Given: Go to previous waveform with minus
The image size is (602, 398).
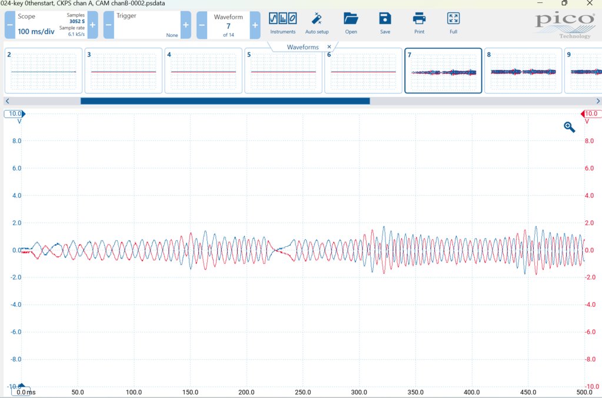Looking at the screenshot, I should pyautogui.click(x=202, y=25).
